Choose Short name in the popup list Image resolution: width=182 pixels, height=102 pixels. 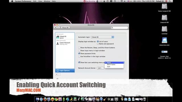[x=114, y=65]
